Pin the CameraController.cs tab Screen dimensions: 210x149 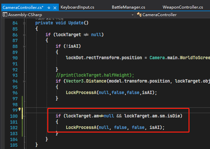coord(49,8)
